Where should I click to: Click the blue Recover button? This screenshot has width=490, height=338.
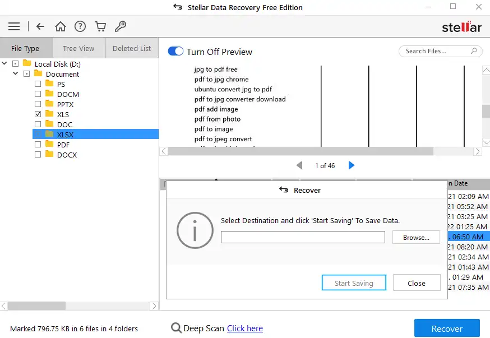(447, 328)
